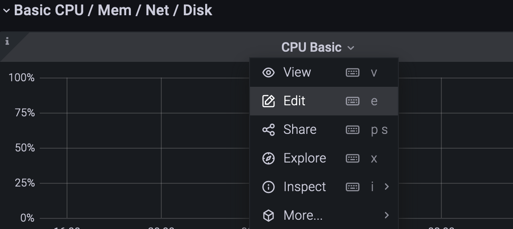Click the CPU Basic panel title
513x229 pixels.
click(x=311, y=48)
